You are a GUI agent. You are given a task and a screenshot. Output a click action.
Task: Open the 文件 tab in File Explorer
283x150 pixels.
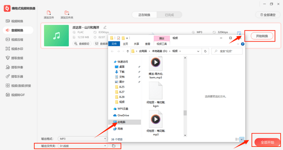coord(114,44)
